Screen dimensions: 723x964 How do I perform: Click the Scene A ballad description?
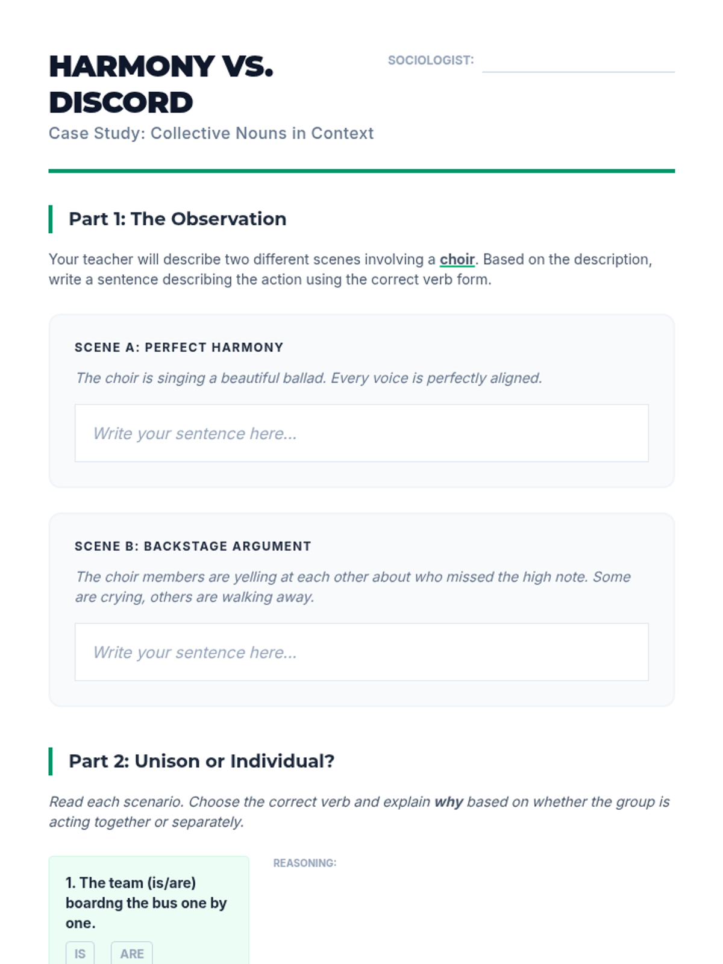point(308,378)
